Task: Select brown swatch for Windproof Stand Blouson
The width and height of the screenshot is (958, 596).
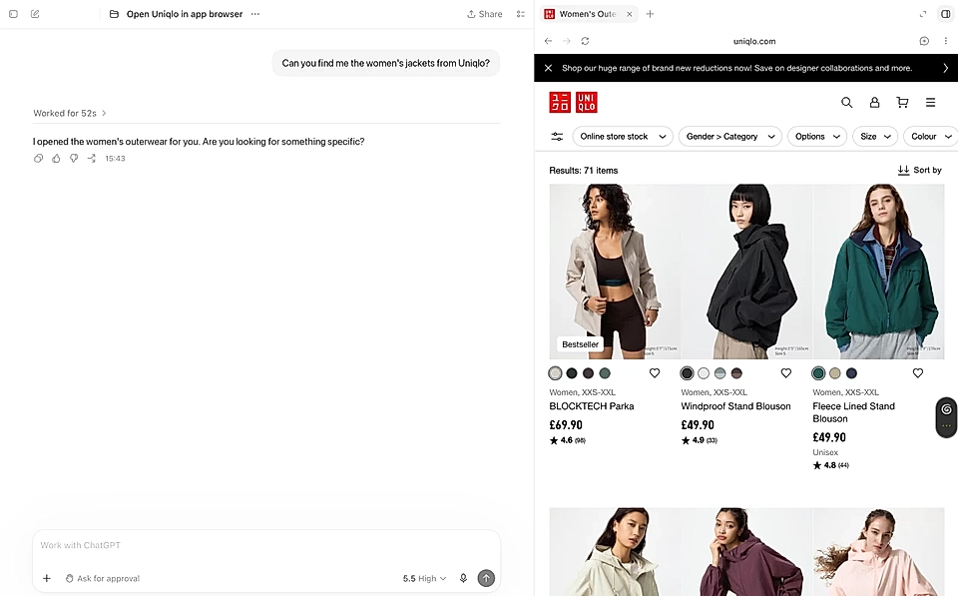Action: pos(736,373)
